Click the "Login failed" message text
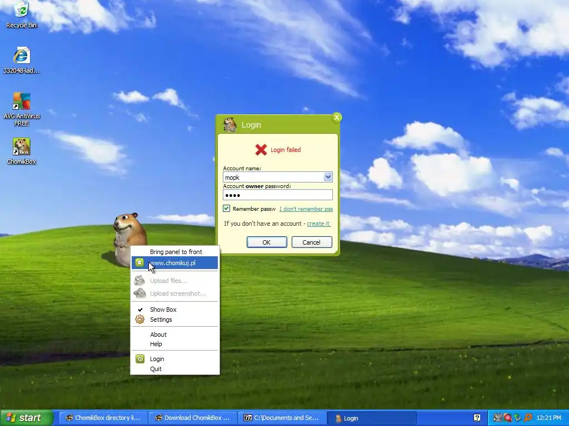This screenshot has width=569, height=426. 286,150
